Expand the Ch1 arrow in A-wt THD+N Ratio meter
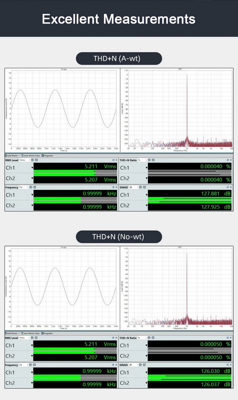Viewport: 238px width, 400px height. (x=147, y=168)
